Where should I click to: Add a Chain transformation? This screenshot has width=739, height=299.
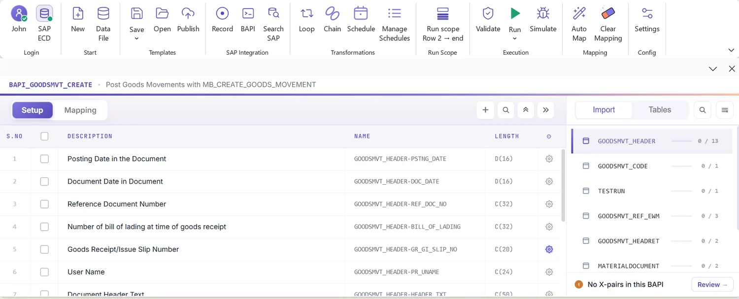pyautogui.click(x=332, y=20)
